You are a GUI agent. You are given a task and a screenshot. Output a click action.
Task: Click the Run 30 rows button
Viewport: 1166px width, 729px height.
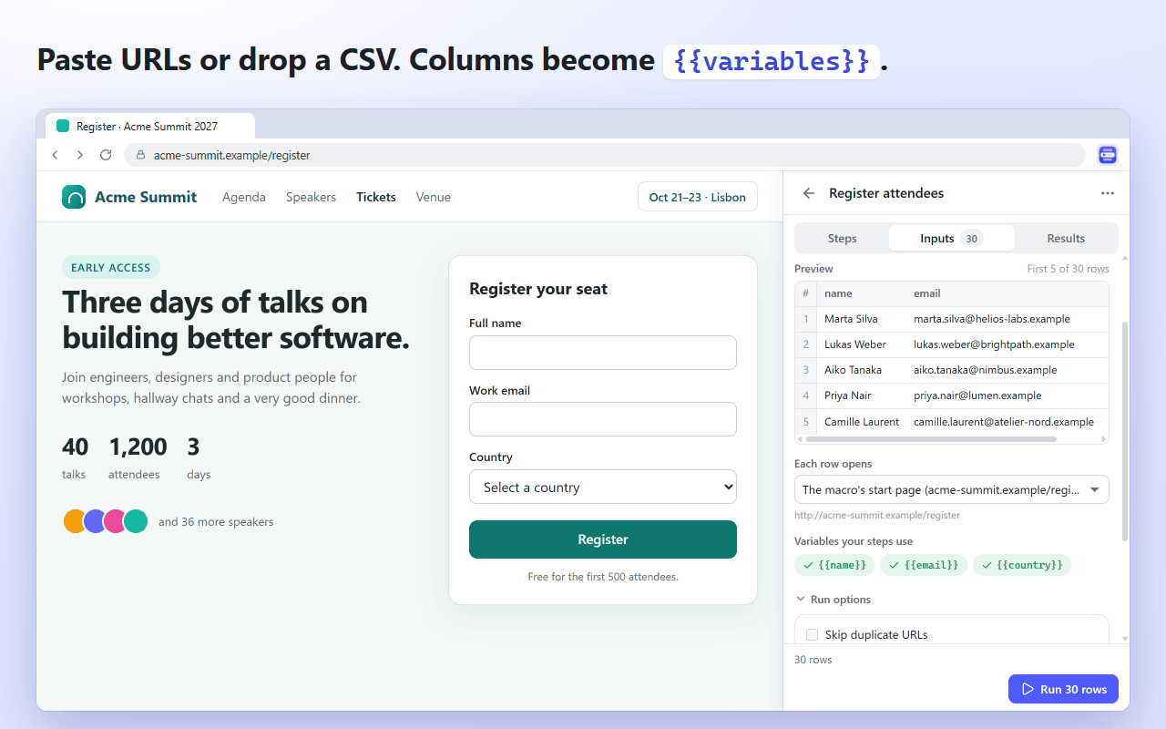(1063, 689)
